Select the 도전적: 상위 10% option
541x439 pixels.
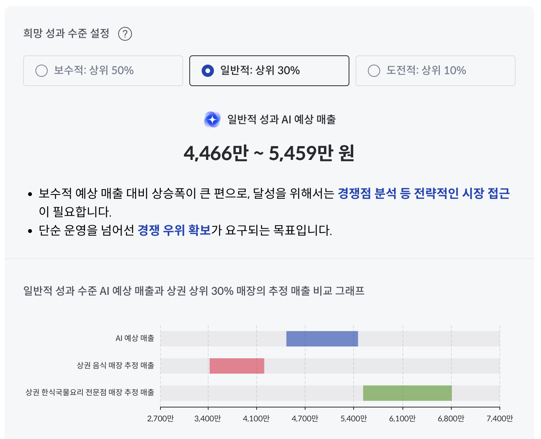pyautogui.click(x=435, y=71)
